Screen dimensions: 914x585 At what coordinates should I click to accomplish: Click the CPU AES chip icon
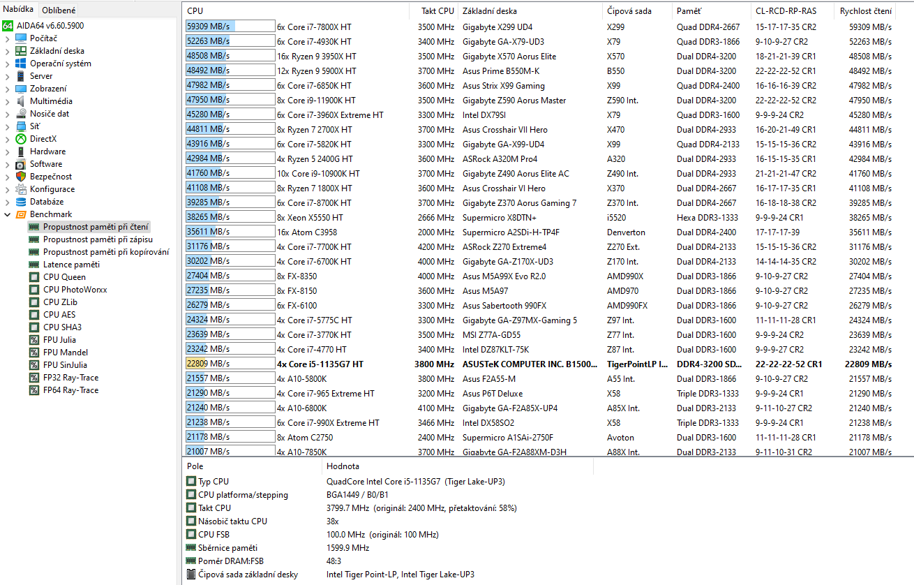pos(34,314)
